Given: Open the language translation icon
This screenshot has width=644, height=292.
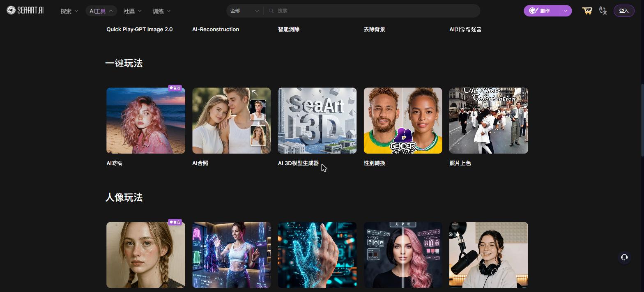Looking at the screenshot, I should point(603,11).
